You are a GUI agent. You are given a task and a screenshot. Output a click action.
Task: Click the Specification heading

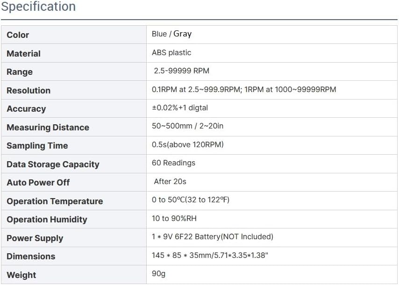click(x=38, y=7)
